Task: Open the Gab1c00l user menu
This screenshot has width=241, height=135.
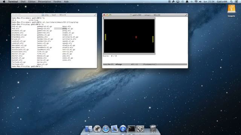Action: [x=222, y=1]
